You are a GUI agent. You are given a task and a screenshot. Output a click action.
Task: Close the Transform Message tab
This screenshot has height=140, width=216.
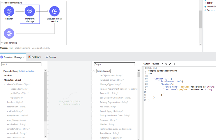pos(24,57)
